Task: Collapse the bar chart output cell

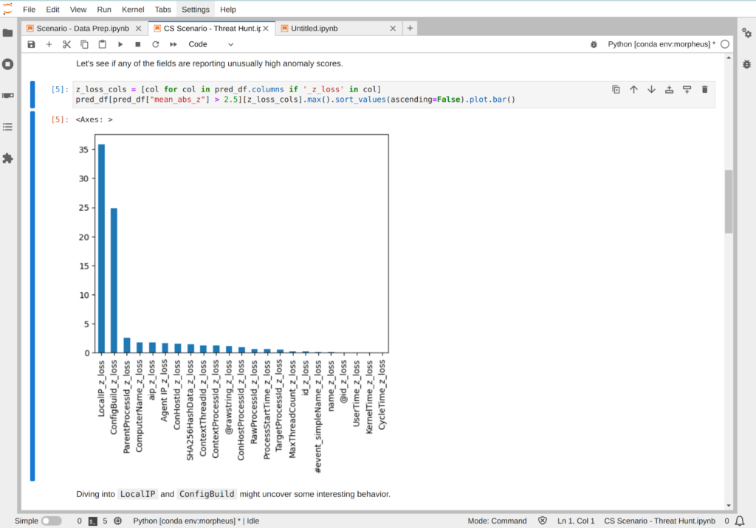Action: 32,296
